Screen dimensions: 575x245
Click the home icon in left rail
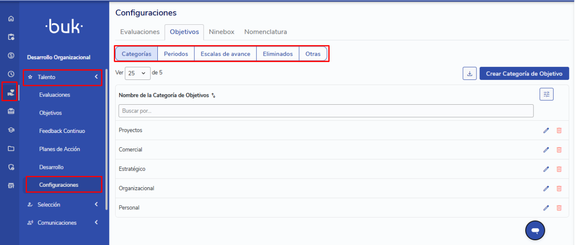point(11,19)
